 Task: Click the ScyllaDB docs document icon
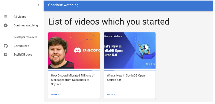6,54
